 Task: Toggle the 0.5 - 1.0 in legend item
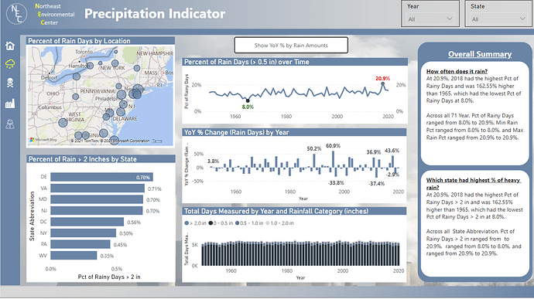[x=249, y=223]
